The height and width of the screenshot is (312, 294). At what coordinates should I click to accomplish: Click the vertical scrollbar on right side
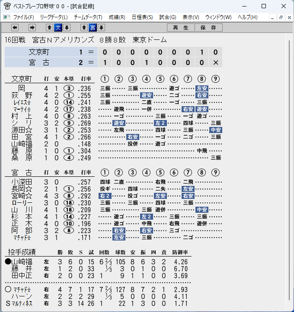click(289, 170)
